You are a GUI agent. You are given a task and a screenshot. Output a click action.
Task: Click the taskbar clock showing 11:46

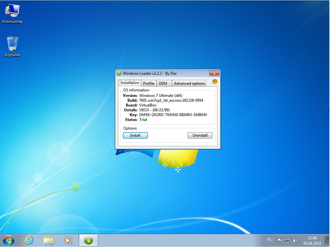pyautogui.click(x=312, y=240)
